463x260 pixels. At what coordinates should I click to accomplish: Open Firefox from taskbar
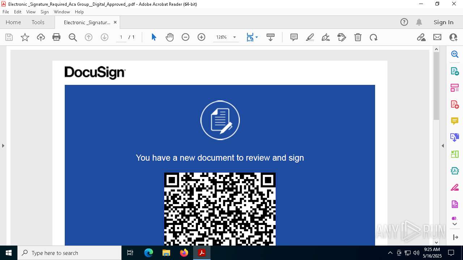(184, 253)
